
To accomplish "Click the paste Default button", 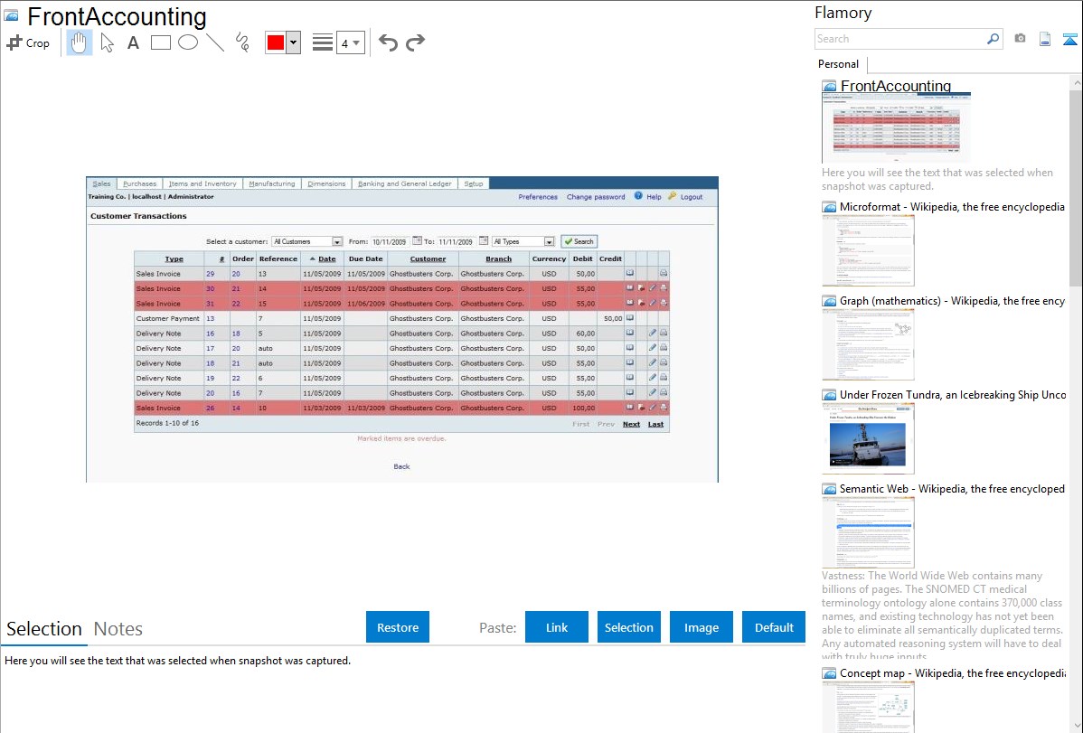I will pyautogui.click(x=774, y=627).
